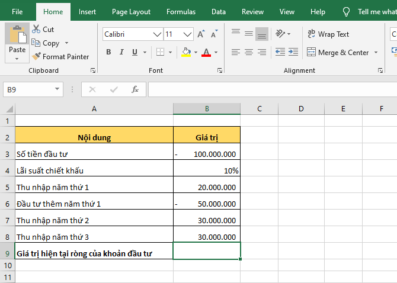Image resolution: width=397 pixels, height=283 pixels.
Task: Open the Page Layout tab
Action: tap(131, 11)
